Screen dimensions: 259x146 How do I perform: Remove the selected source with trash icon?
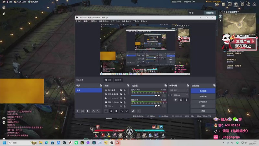click(x=111, y=111)
